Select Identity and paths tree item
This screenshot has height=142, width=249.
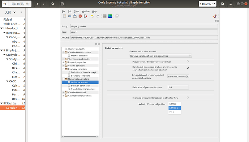[77, 49]
